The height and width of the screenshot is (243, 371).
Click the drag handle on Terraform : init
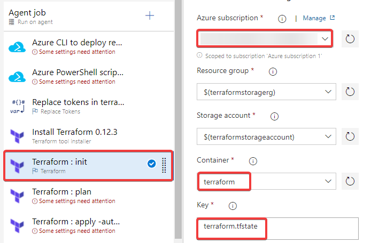tap(164, 165)
